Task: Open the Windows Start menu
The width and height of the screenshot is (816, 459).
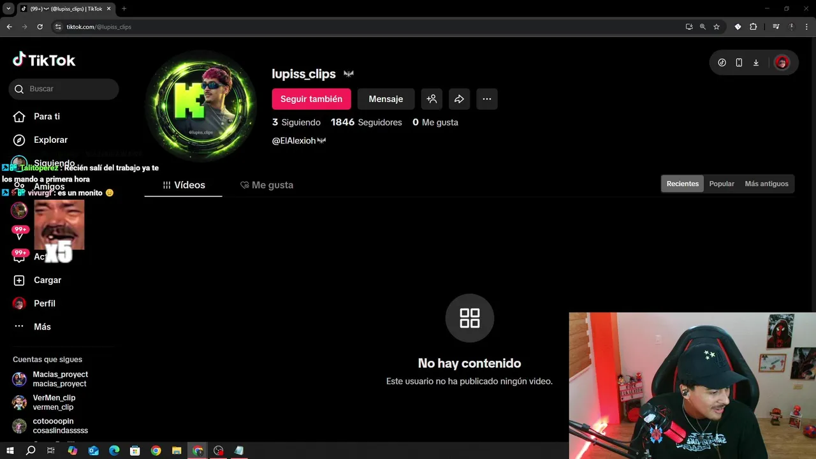Action: (10, 451)
